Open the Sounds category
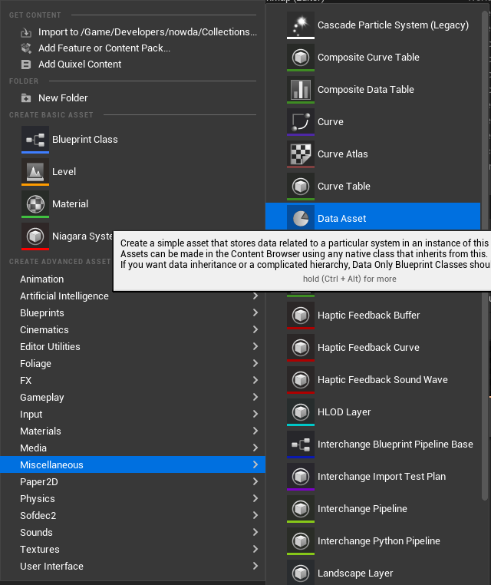491x585 pixels. pos(133,532)
